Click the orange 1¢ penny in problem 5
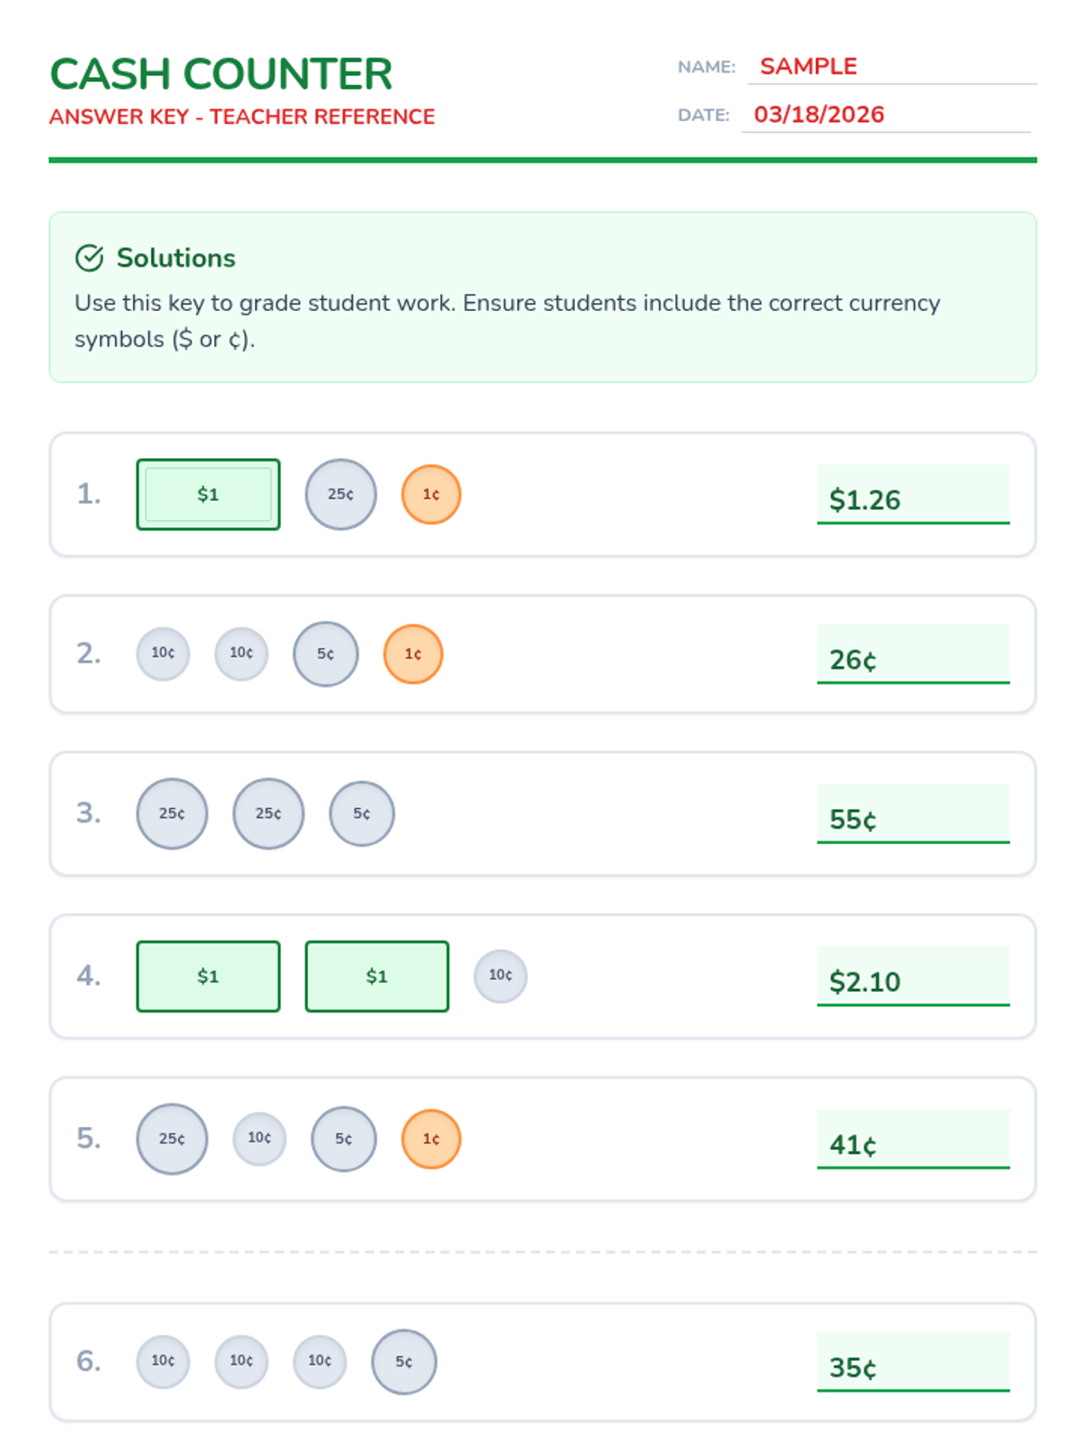The width and height of the screenshot is (1085, 1446). click(x=431, y=1139)
